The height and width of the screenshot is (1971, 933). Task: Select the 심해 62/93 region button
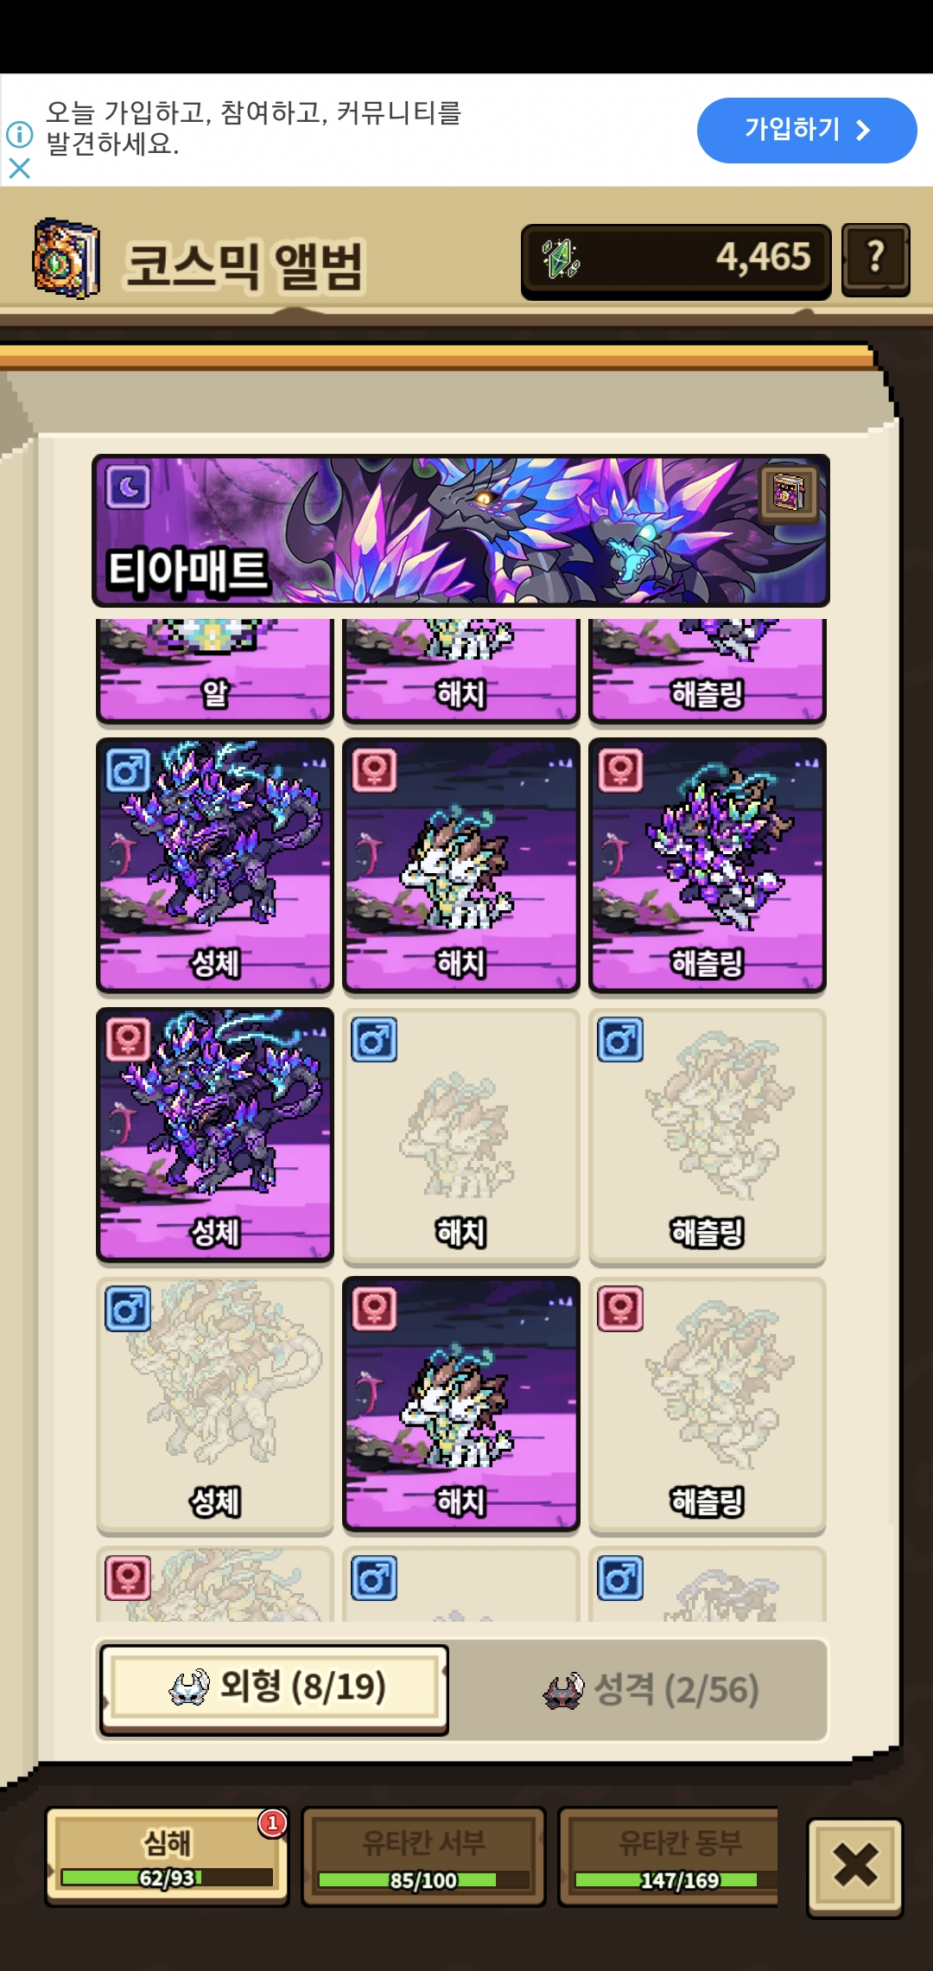click(167, 1856)
